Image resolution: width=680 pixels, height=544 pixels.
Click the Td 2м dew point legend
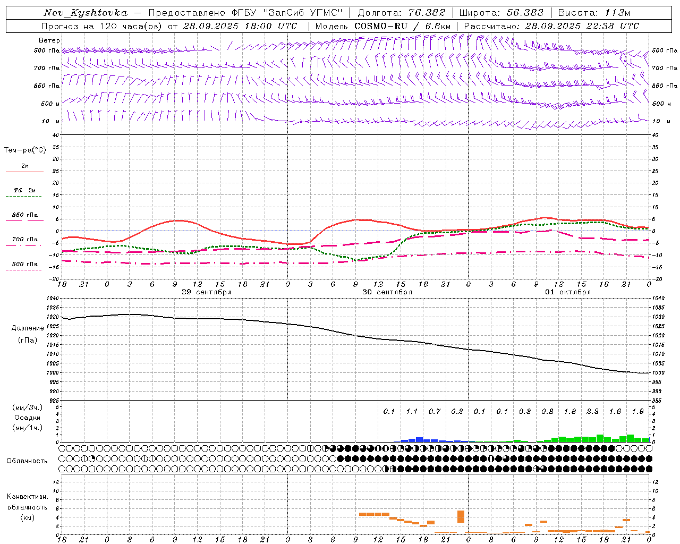(x=24, y=190)
